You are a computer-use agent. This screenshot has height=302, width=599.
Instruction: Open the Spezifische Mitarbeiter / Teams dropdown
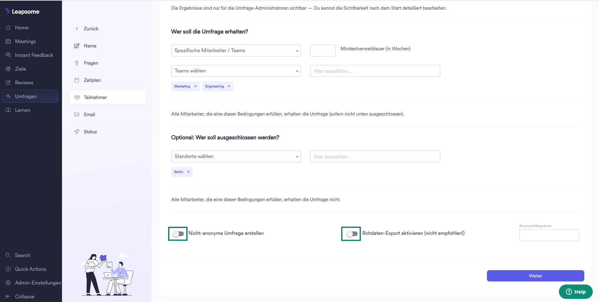point(236,51)
